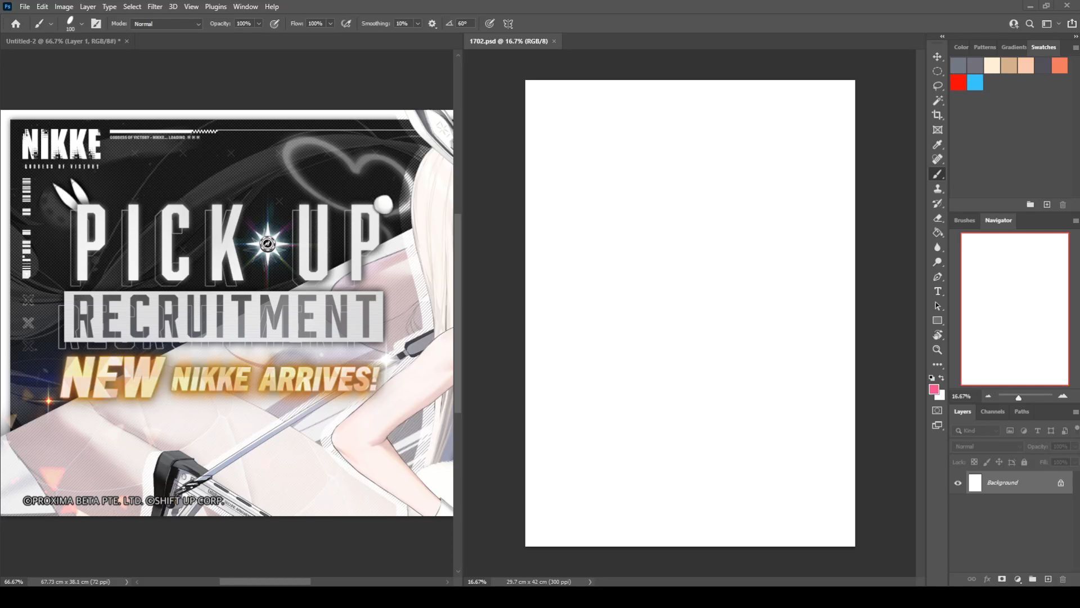Select the Eraser tool

point(937,218)
